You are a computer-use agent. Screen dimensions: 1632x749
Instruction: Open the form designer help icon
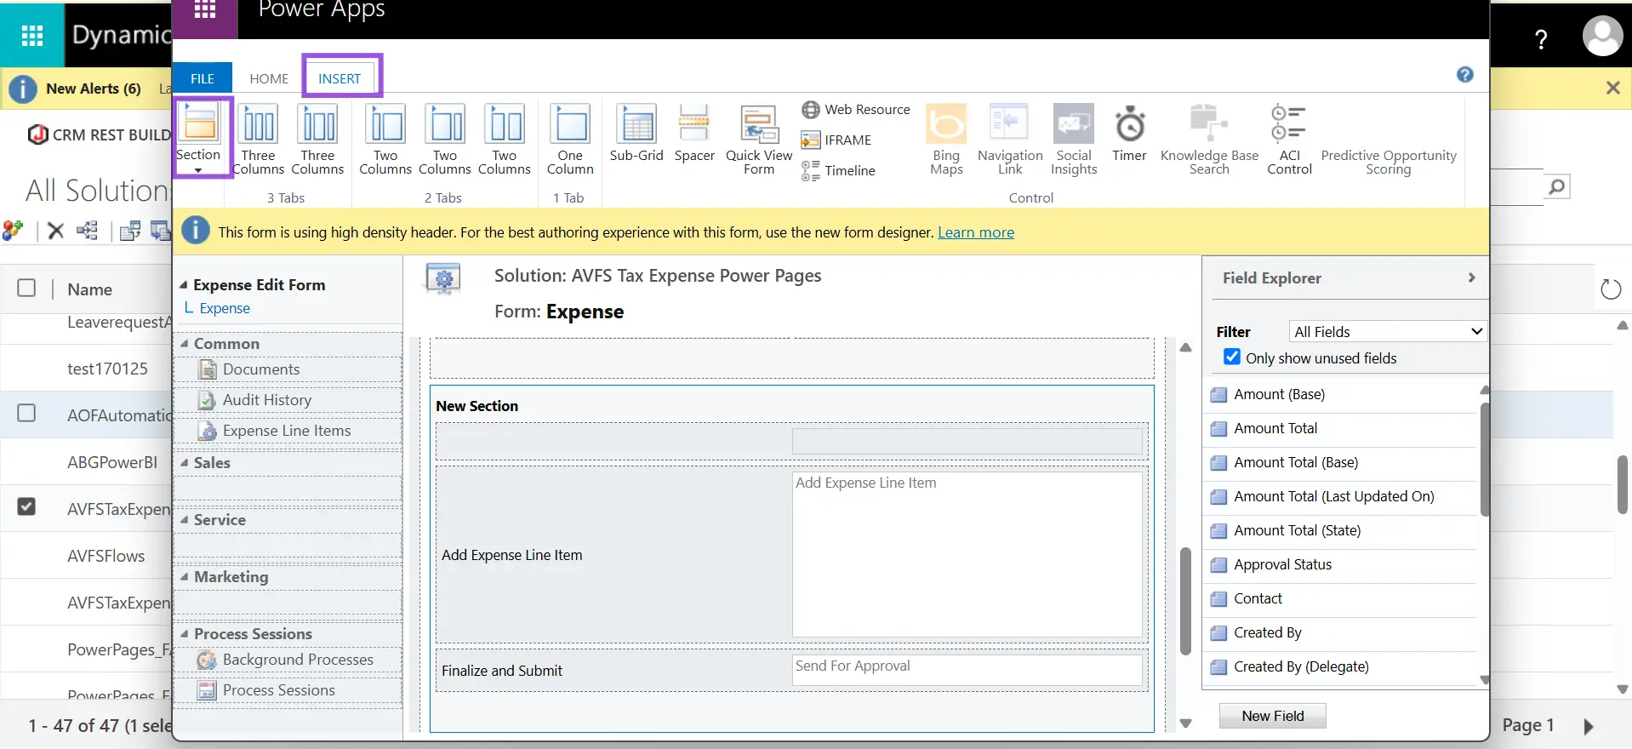coord(1464,75)
